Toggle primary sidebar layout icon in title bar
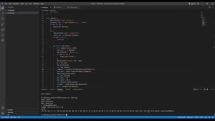Image resolution: width=215 pixels, height=121 pixels. click(189, 4)
